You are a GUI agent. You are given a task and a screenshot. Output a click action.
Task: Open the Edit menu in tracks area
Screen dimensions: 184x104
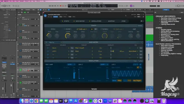pos(22,10)
